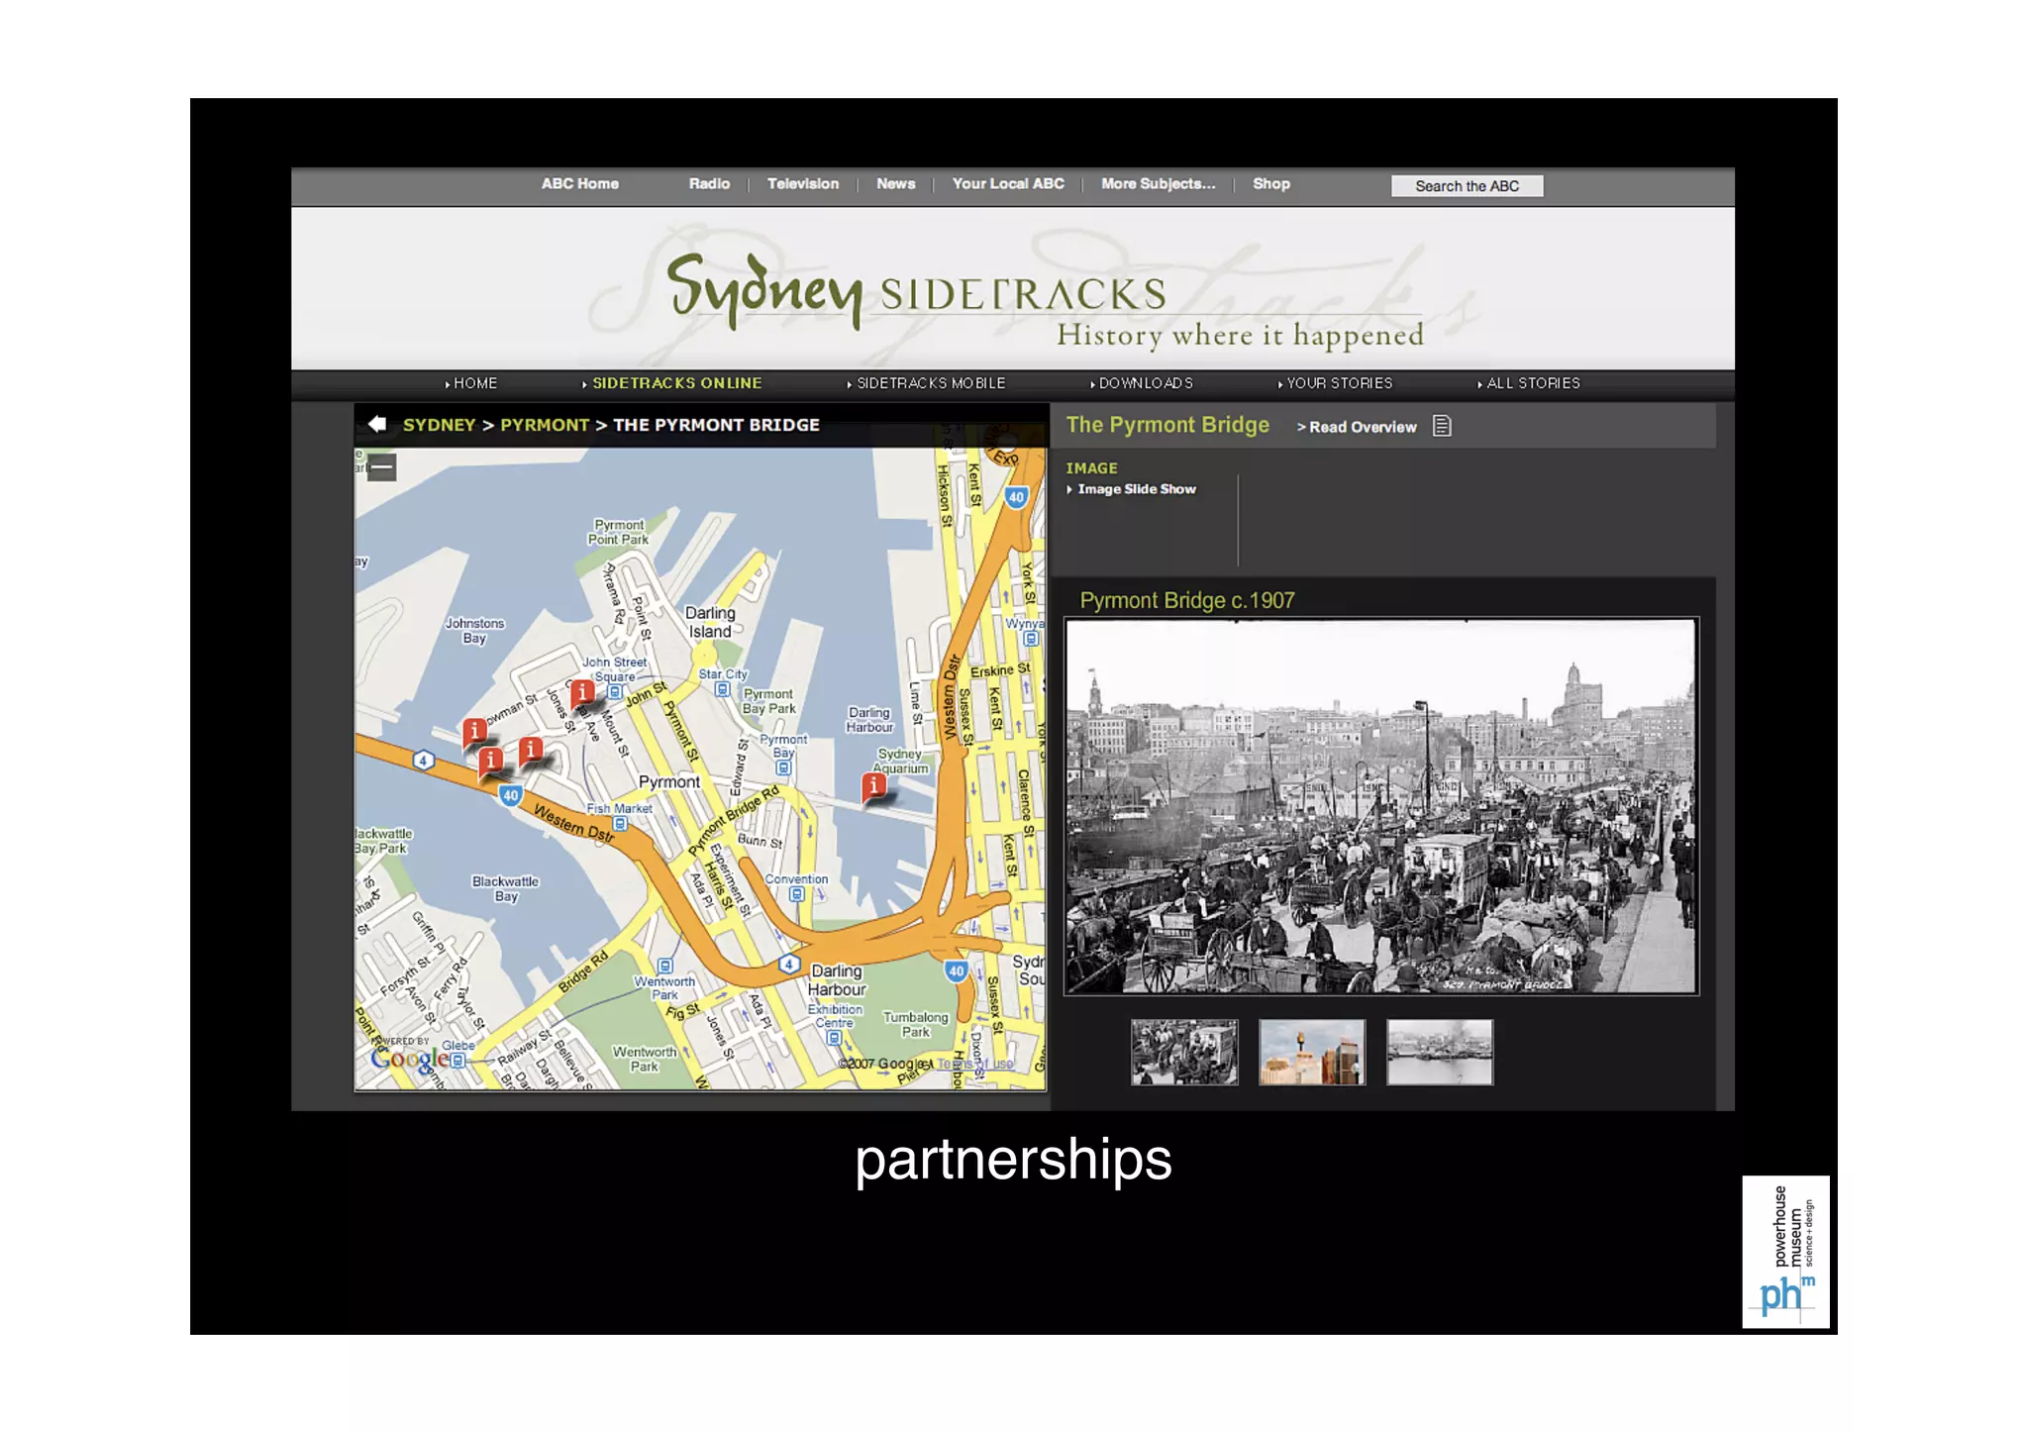Click the Blackwattle Bay label on map
The width and height of the screenshot is (2028, 1433).
click(x=505, y=889)
